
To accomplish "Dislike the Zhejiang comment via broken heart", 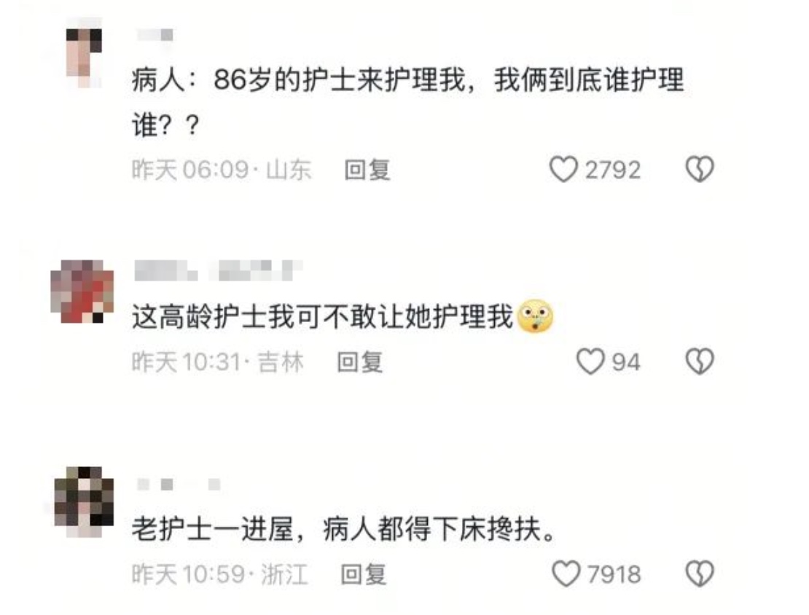I will coord(700,573).
